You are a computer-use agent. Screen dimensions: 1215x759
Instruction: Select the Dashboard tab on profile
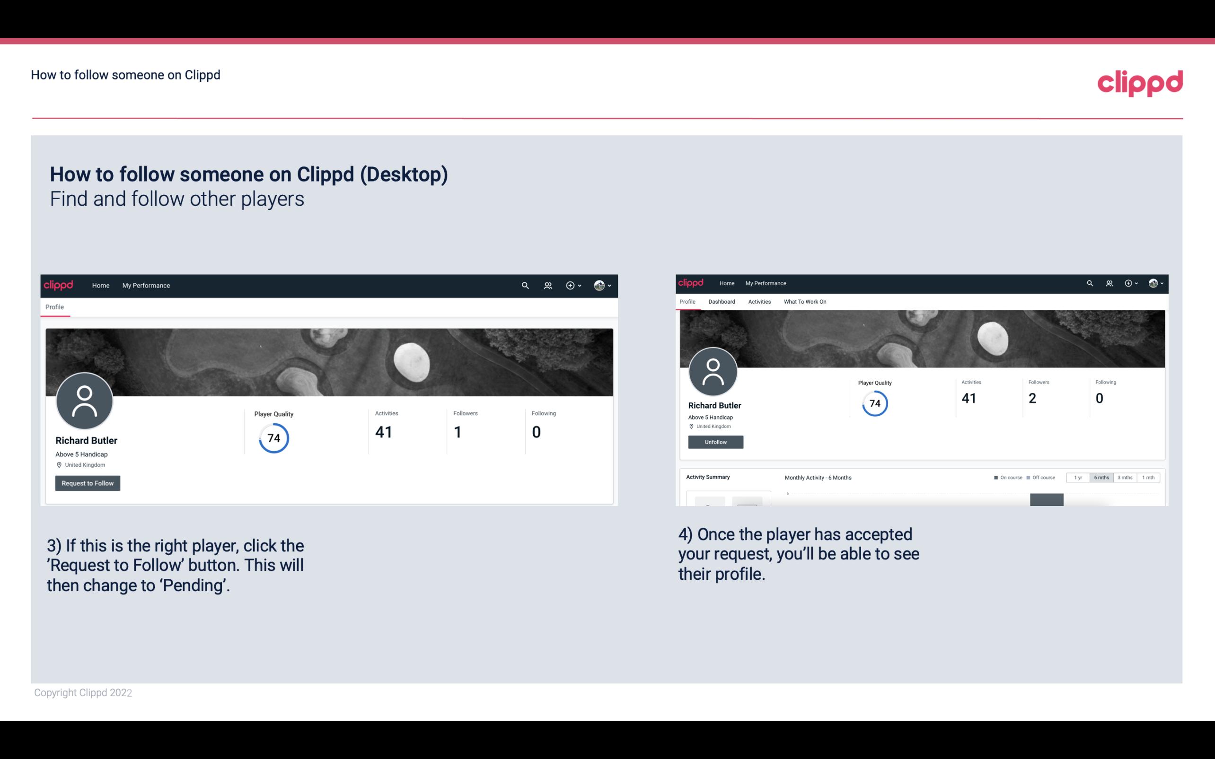[721, 302]
